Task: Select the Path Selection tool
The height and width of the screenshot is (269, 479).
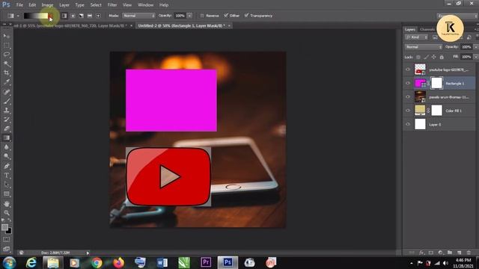Action: [x=7, y=185]
